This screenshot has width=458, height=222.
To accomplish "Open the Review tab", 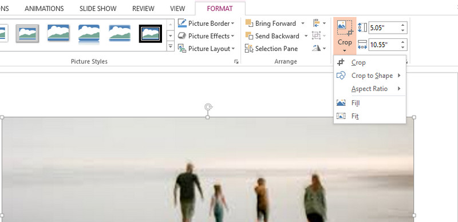I will pyautogui.click(x=143, y=9).
